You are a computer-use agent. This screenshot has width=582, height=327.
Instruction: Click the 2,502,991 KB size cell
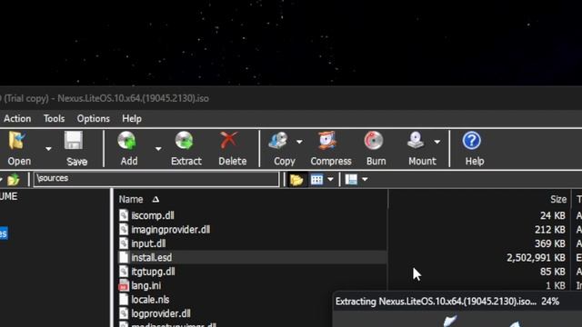[536, 258]
